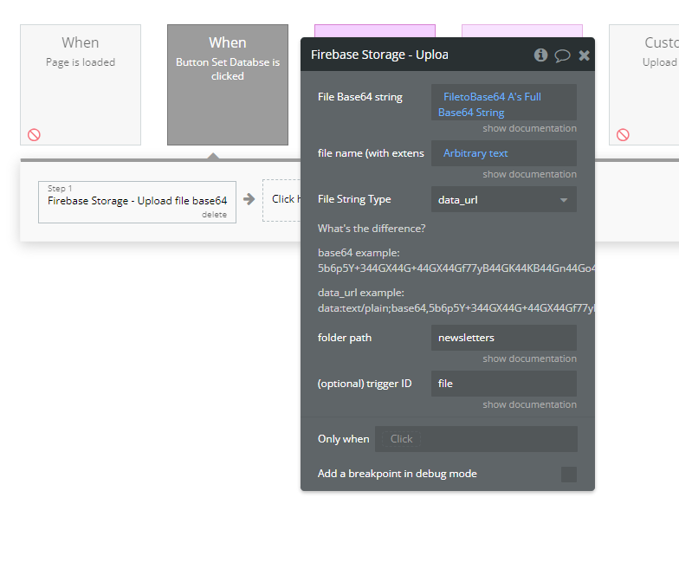This screenshot has width=679, height=562.
Task: Edit the folder path newsletters field
Action: click(504, 338)
